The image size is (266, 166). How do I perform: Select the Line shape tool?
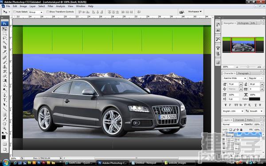tap(4, 109)
